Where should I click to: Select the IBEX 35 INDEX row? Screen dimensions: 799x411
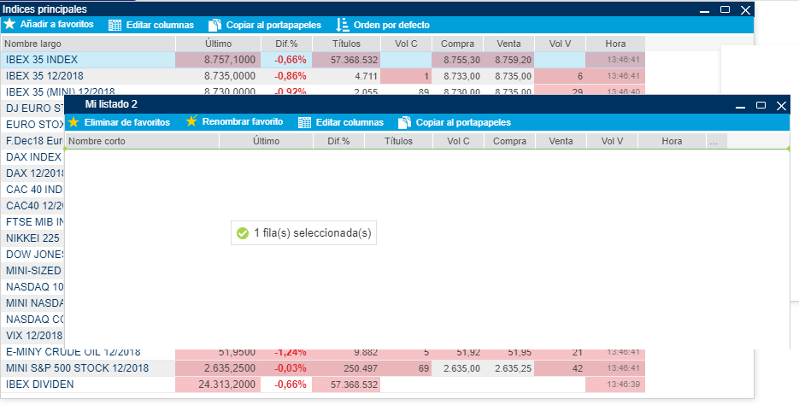323,60
